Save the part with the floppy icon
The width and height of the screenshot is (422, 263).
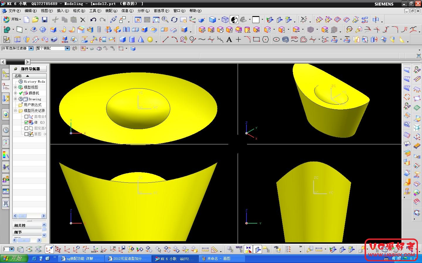45,20
